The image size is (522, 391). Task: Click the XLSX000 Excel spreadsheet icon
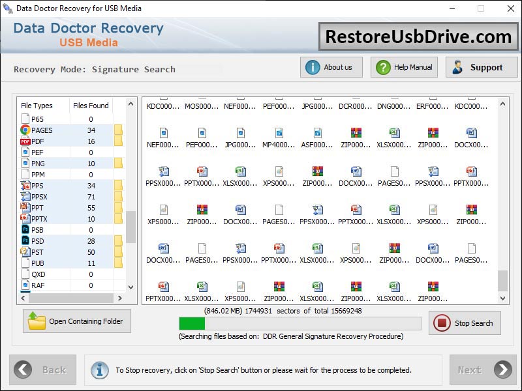(394, 134)
